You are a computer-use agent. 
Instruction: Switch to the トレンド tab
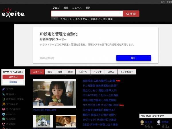97,72
